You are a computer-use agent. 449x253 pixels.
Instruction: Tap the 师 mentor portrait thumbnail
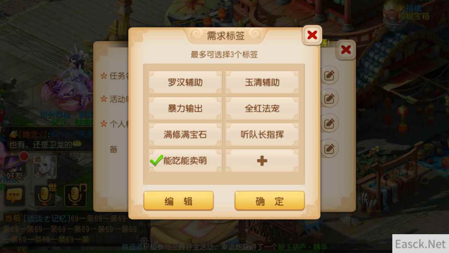tap(45, 166)
